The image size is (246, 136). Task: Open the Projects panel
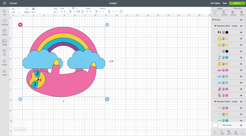(4, 32)
